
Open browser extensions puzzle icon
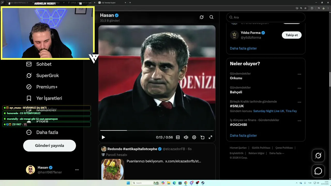pos(312,8)
